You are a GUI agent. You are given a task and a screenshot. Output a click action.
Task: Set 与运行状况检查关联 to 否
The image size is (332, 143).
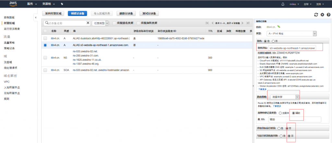point(289,136)
